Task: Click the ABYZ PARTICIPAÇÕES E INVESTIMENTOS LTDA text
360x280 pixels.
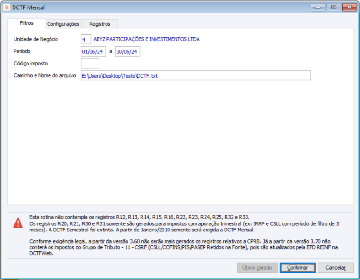Action: 147,39
